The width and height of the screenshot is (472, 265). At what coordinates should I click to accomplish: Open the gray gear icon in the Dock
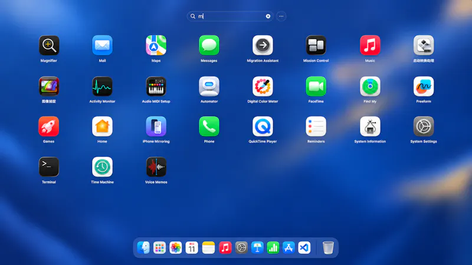tap(241, 247)
